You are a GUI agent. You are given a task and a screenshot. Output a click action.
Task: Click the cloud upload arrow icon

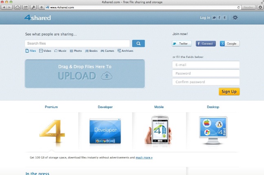106,76
